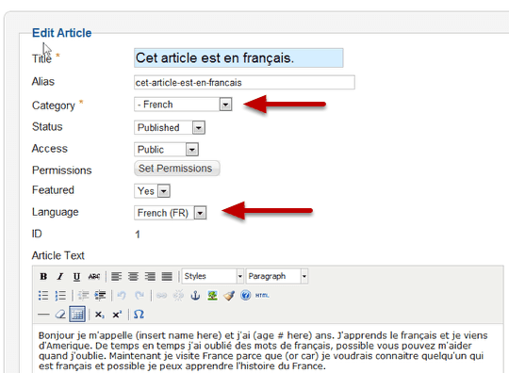Insert a hyperlink with chain icon
The width and height of the screenshot is (509, 373).
point(161,296)
